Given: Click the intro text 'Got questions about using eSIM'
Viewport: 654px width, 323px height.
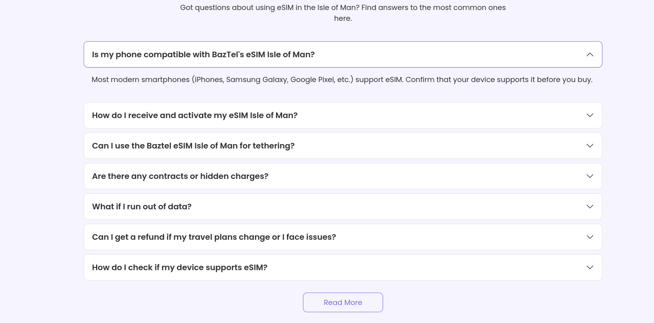Looking at the screenshot, I should click(343, 8).
